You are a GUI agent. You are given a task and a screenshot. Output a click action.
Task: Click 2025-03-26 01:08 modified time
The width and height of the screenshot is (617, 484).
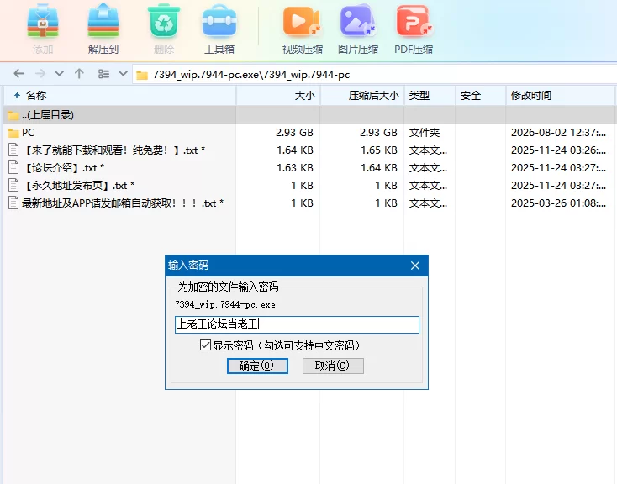tap(558, 203)
